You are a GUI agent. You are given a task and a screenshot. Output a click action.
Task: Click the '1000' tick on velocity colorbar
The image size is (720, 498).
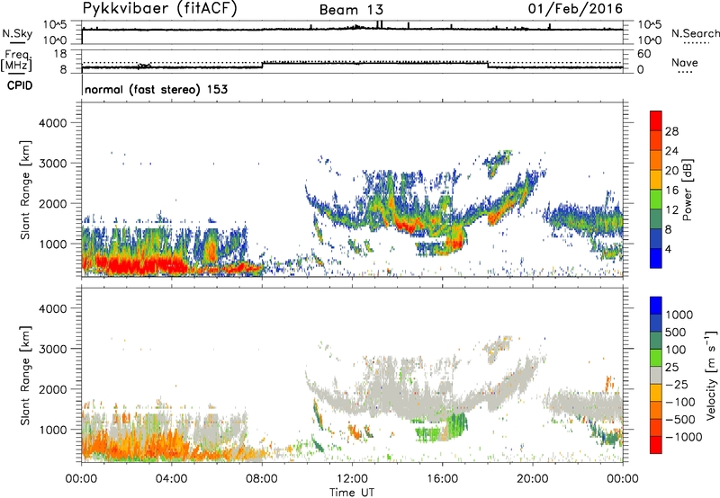[x=679, y=315]
